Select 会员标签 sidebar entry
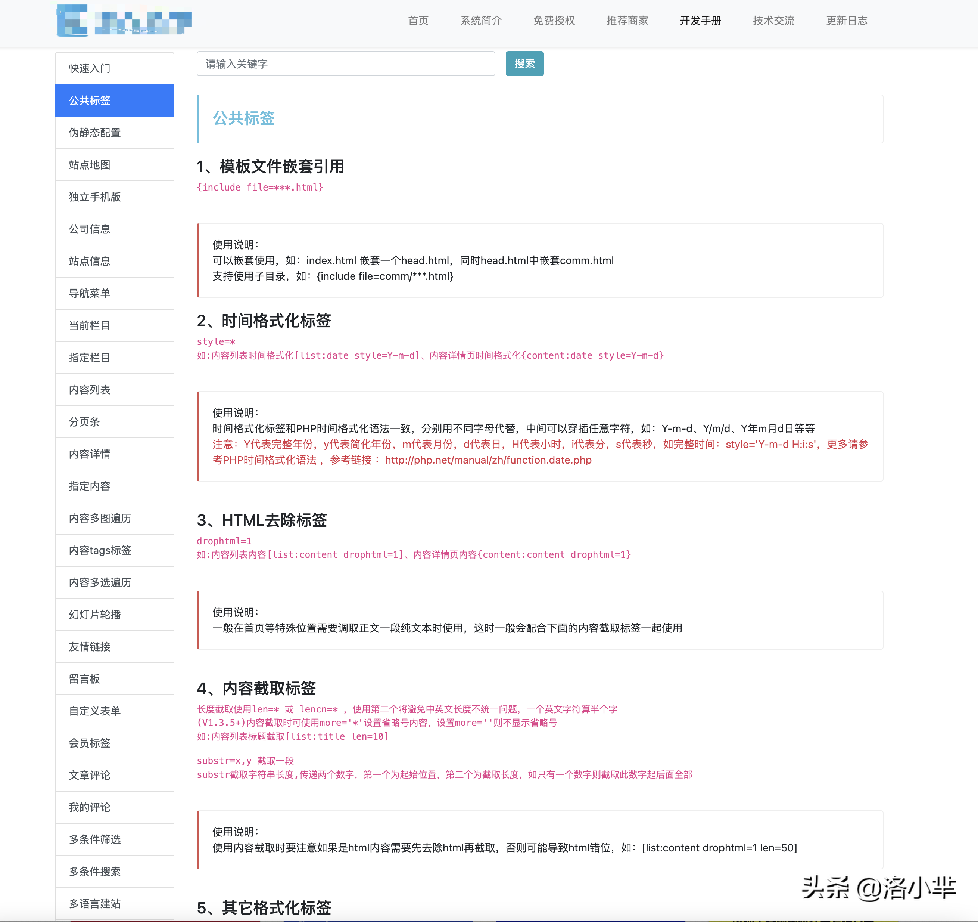The height and width of the screenshot is (922, 978). click(x=115, y=743)
